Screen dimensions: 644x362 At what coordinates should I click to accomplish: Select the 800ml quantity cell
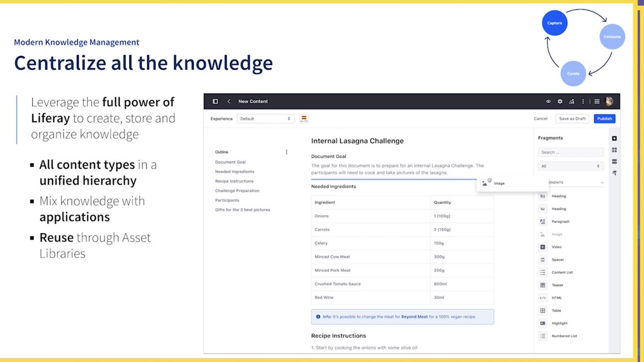click(x=462, y=284)
